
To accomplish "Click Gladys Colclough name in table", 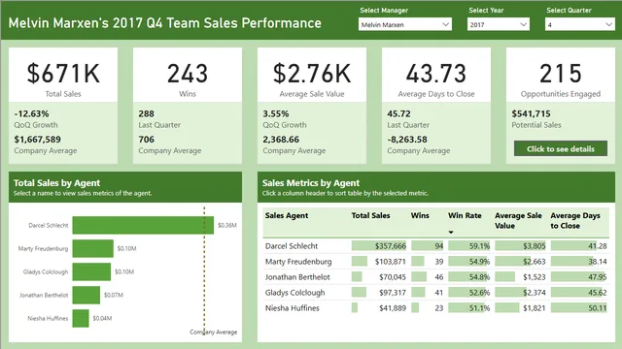I will coord(294,293).
